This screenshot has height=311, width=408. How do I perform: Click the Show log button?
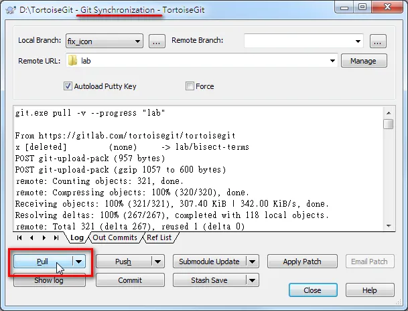click(49, 280)
